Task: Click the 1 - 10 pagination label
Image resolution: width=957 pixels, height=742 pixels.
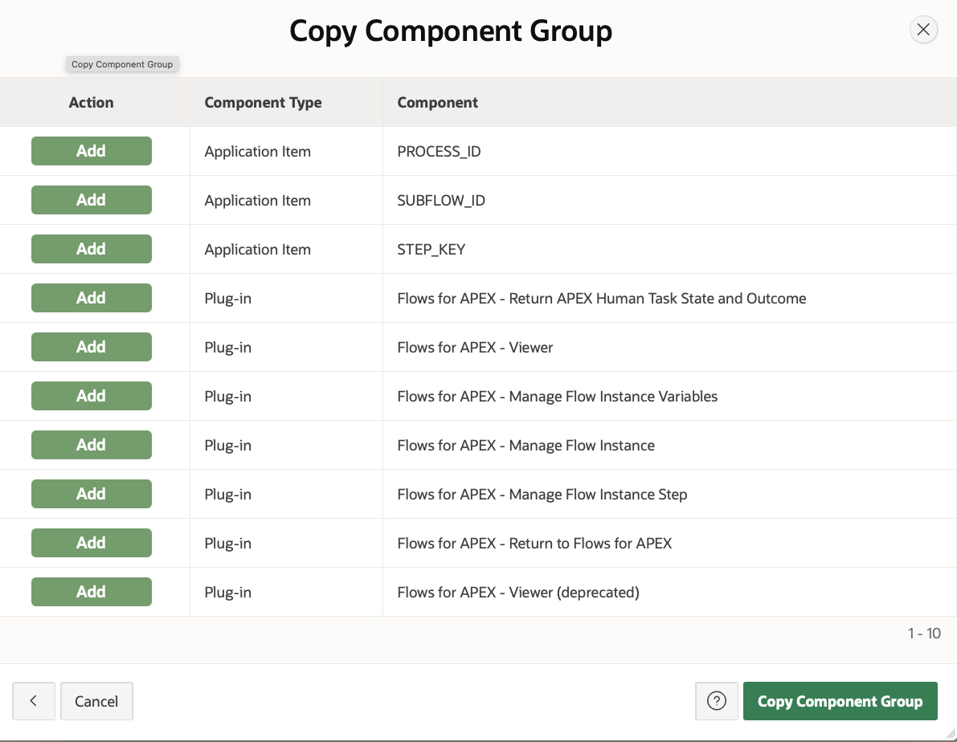Action: tap(924, 633)
